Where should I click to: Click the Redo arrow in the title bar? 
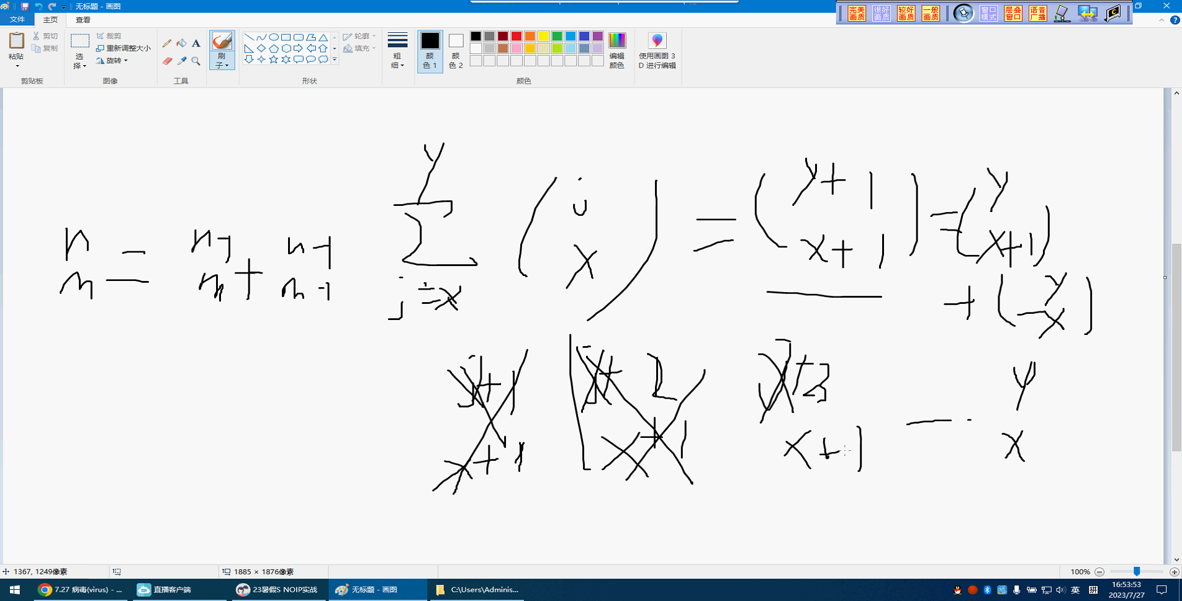point(52,6)
